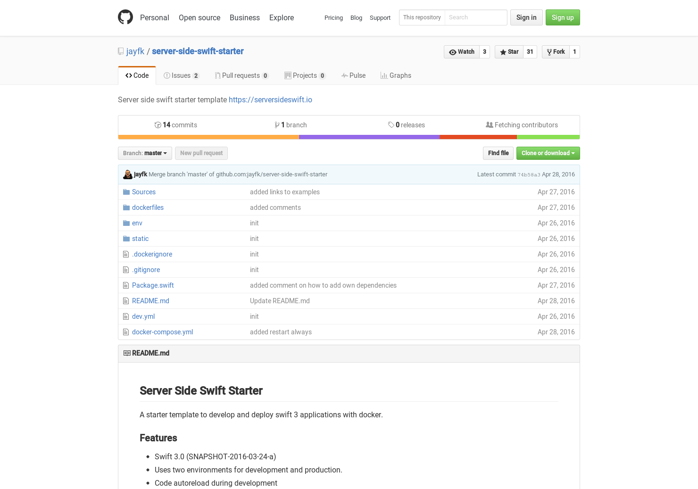Click the releases tag icon

(391, 125)
